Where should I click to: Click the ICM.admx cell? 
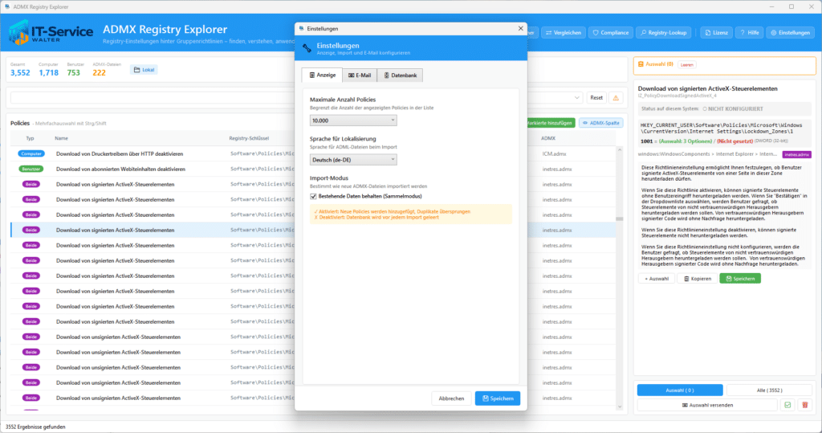pos(554,153)
